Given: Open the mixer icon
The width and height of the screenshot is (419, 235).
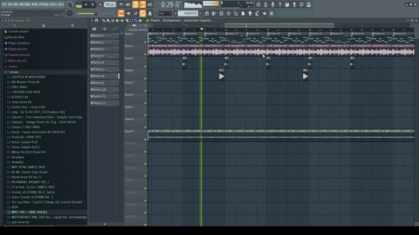Looking at the screenshot, I should coord(228,13).
